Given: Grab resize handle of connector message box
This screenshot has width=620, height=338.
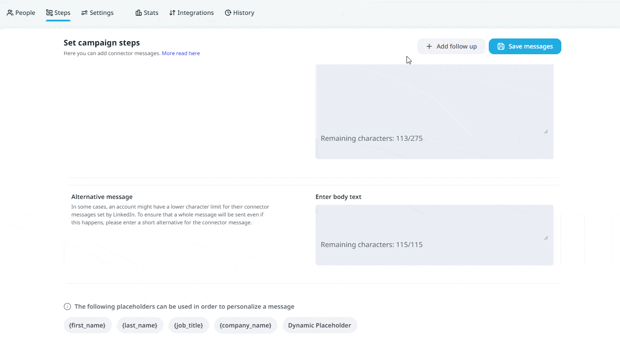Looking at the screenshot, I should [546, 131].
